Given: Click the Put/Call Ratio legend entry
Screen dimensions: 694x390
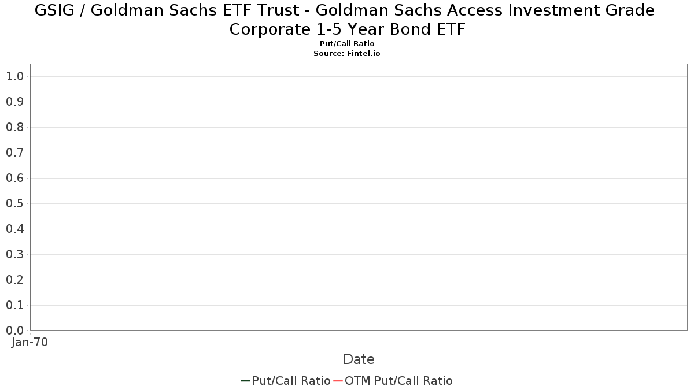Looking at the screenshot, I should pos(286,381).
